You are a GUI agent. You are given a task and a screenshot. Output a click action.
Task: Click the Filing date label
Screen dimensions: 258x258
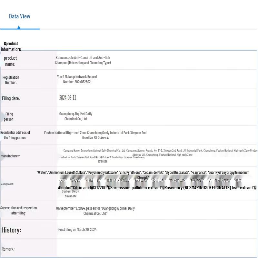pos(11,98)
